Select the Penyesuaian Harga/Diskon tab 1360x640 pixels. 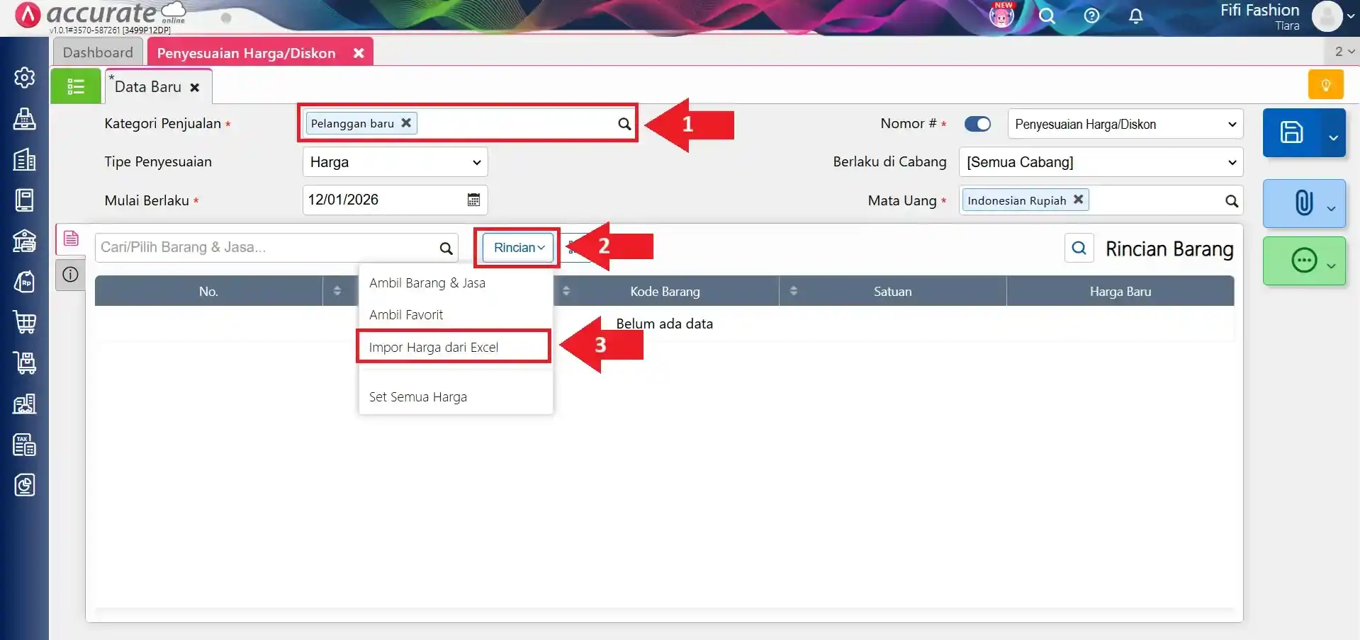(x=246, y=53)
